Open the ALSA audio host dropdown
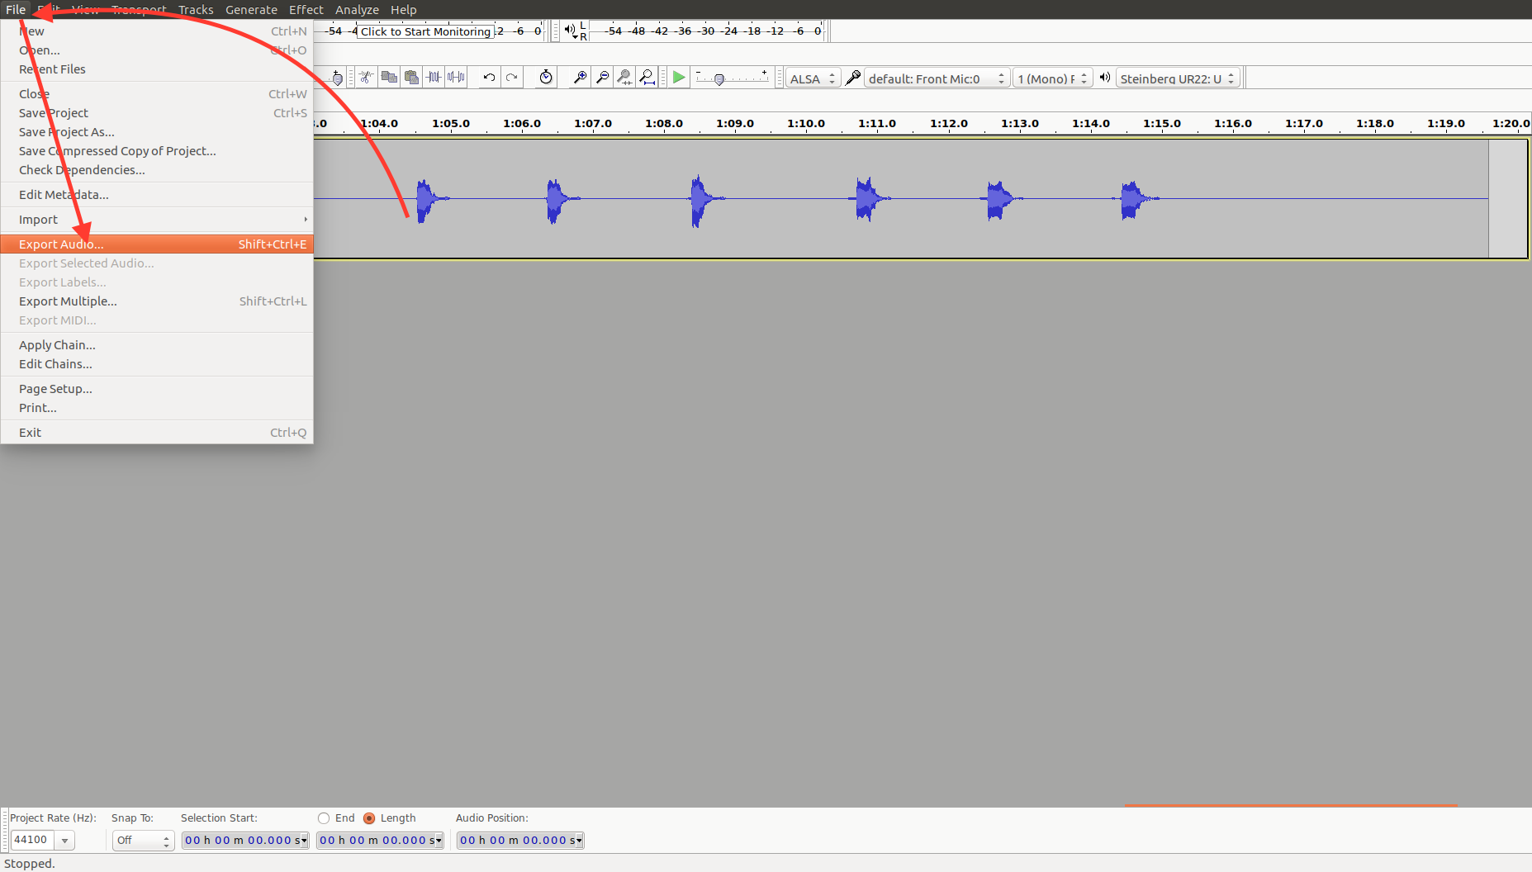The width and height of the screenshot is (1532, 872). pyautogui.click(x=813, y=78)
